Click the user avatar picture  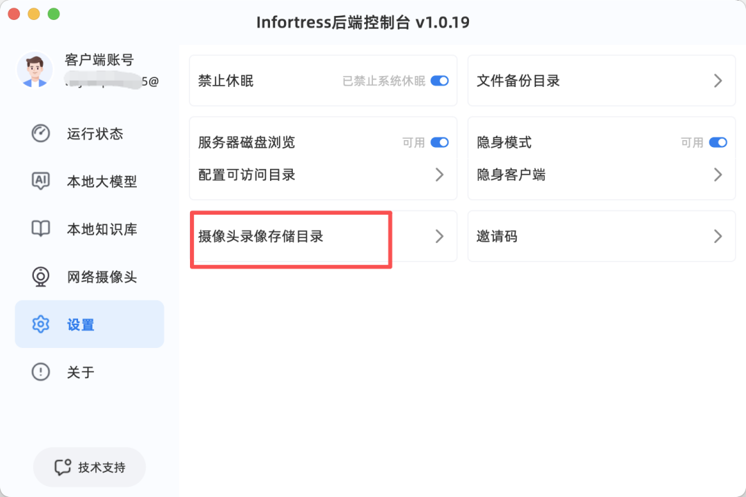[x=35, y=70]
